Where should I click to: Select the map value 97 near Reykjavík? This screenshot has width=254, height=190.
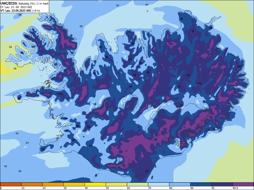67,131
